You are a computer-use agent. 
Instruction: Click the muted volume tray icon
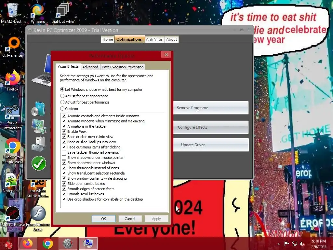click(x=302, y=243)
